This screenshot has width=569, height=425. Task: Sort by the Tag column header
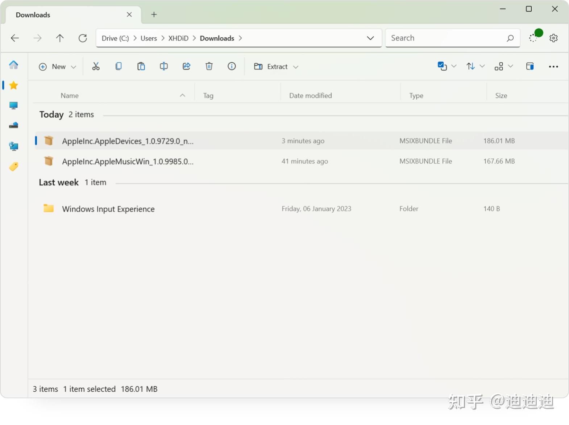click(x=208, y=96)
